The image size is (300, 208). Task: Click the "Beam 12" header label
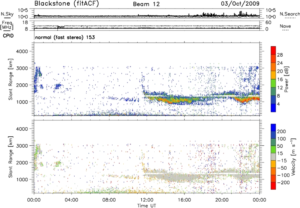(x=146, y=4)
